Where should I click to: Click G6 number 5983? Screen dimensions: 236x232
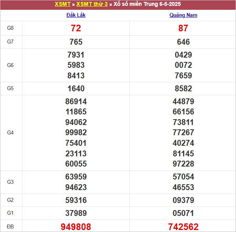pos(76,65)
